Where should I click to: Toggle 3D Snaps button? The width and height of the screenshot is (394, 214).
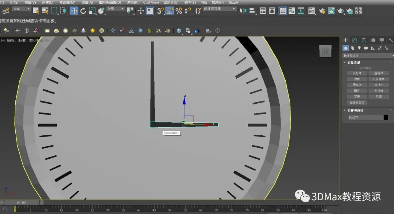pos(160,11)
